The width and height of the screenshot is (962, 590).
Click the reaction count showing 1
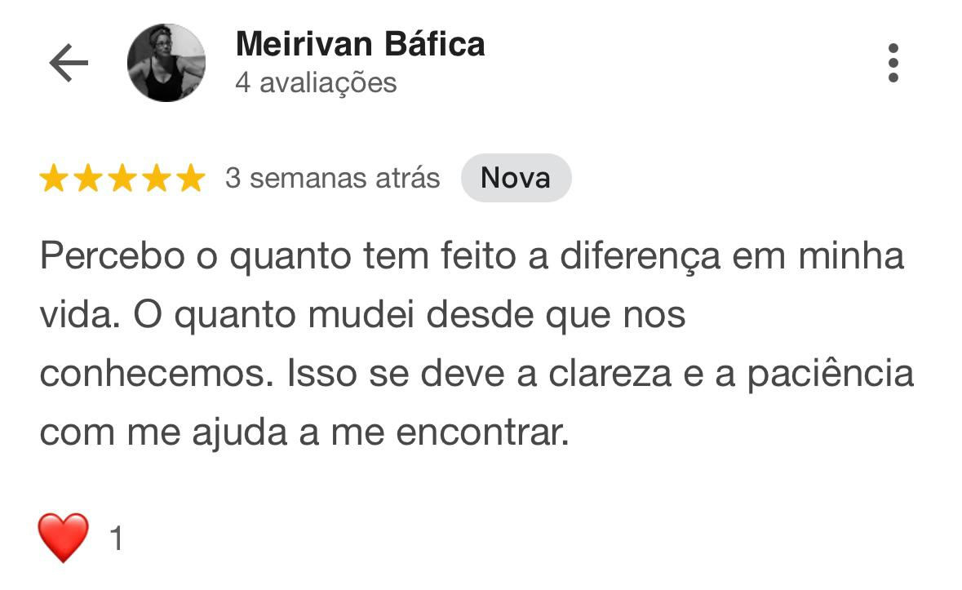click(117, 539)
